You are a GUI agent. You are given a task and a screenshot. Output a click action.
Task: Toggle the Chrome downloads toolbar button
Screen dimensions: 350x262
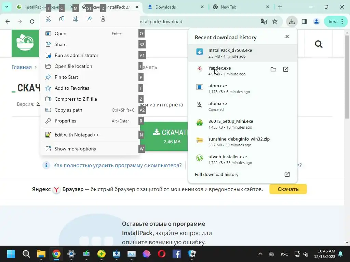pos(292,21)
